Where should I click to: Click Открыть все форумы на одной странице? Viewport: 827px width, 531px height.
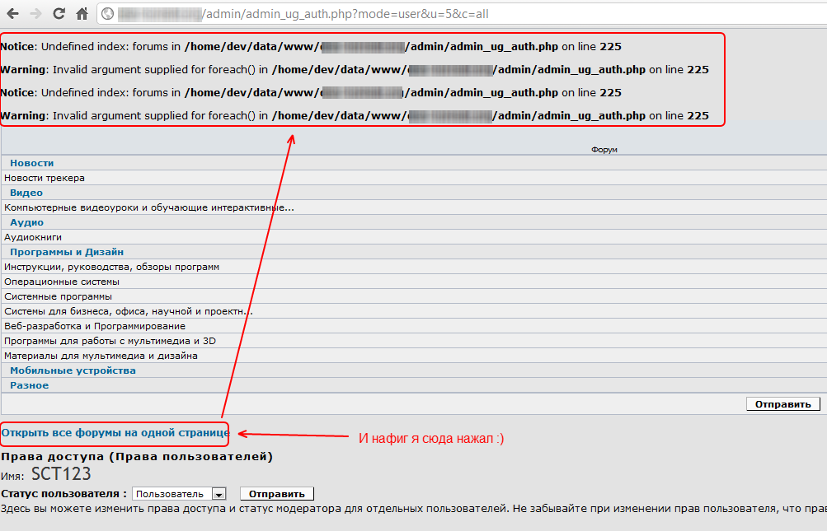115,432
